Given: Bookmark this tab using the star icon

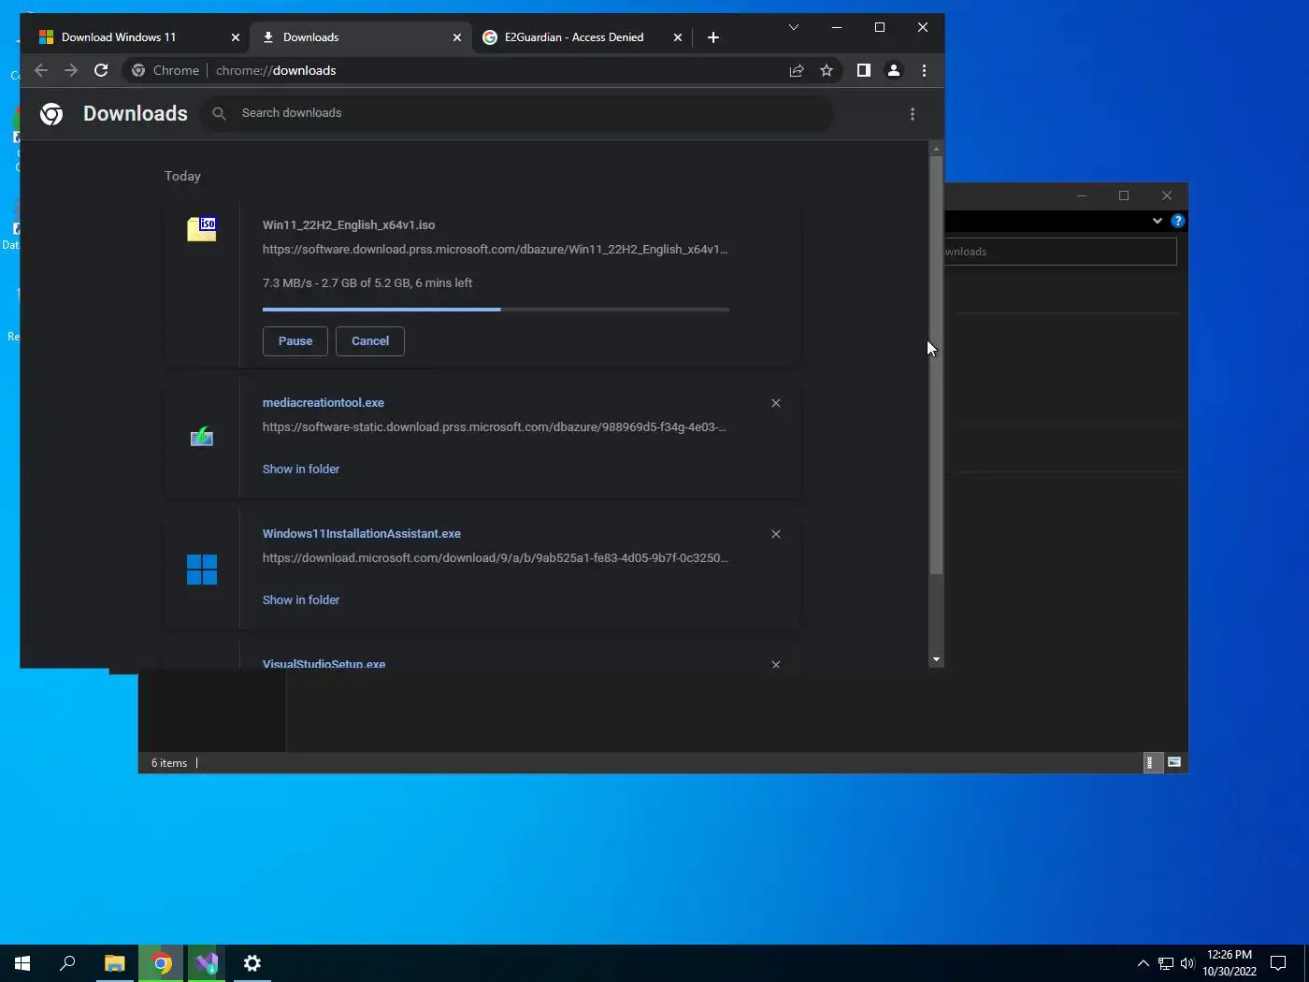Looking at the screenshot, I should [x=827, y=70].
